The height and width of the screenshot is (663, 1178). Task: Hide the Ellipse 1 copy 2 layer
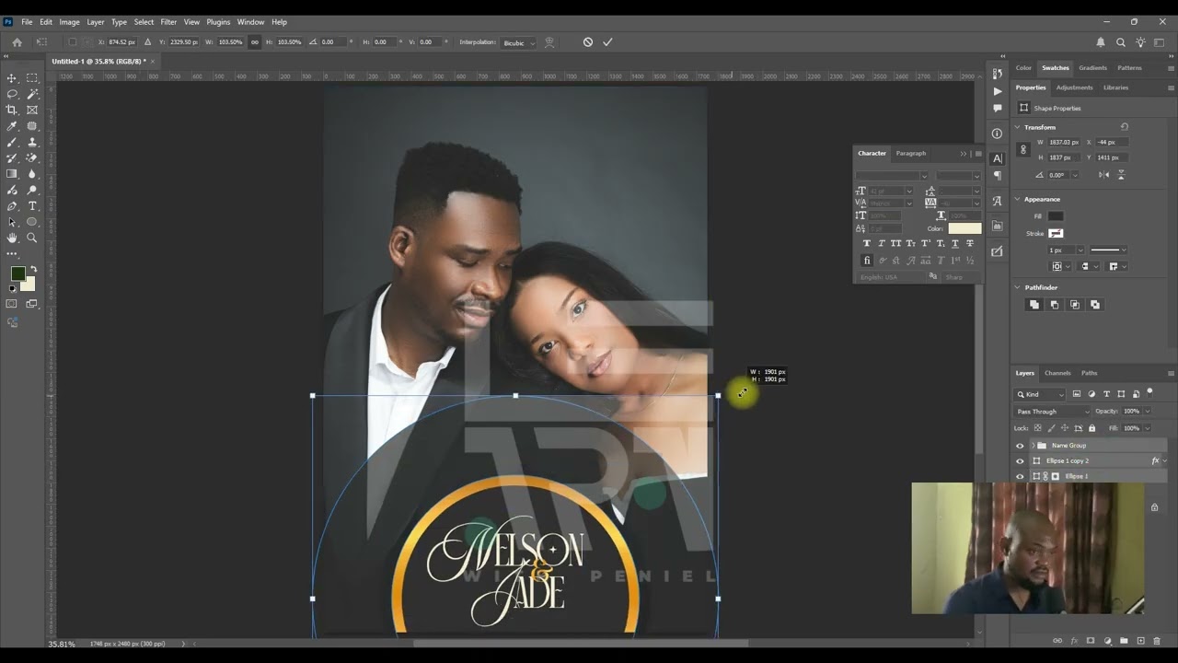(1020, 460)
